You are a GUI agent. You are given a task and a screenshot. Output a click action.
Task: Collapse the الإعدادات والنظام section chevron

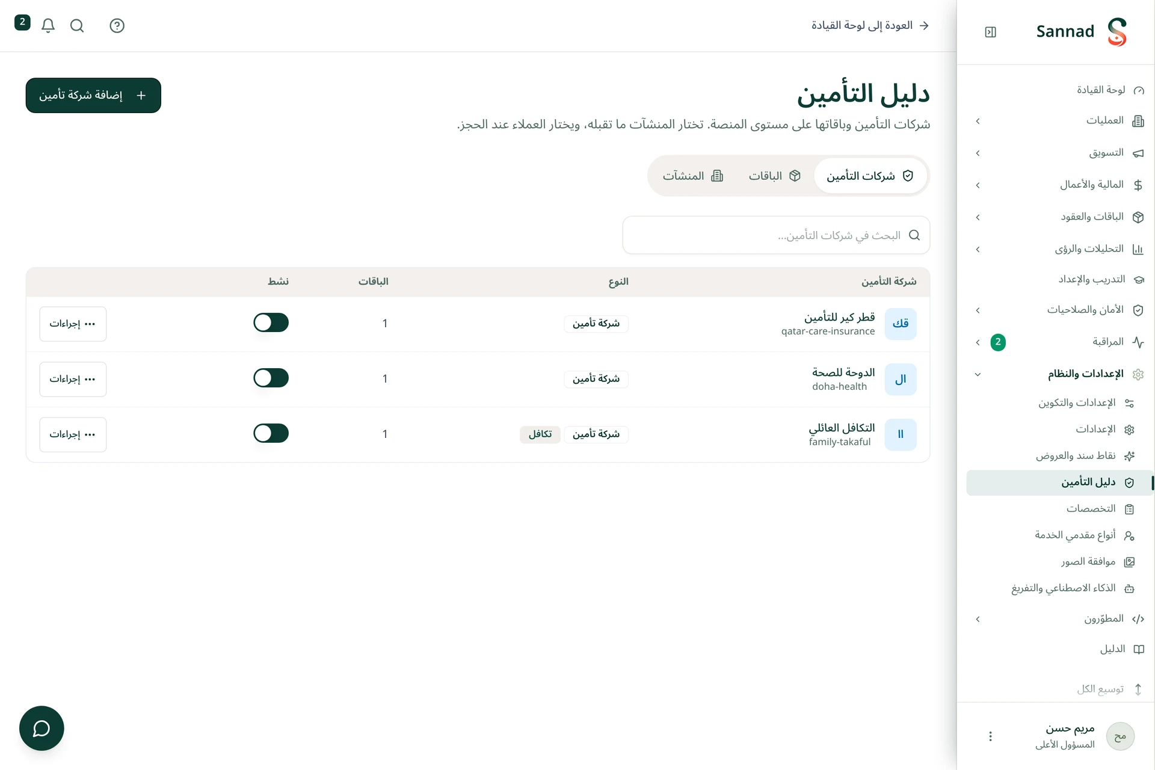pyautogui.click(x=978, y=374)
